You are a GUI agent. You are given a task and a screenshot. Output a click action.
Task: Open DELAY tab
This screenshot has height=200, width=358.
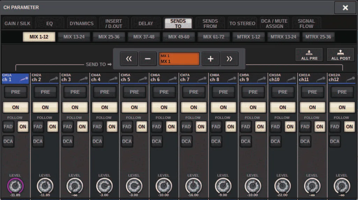click(146, 23)
